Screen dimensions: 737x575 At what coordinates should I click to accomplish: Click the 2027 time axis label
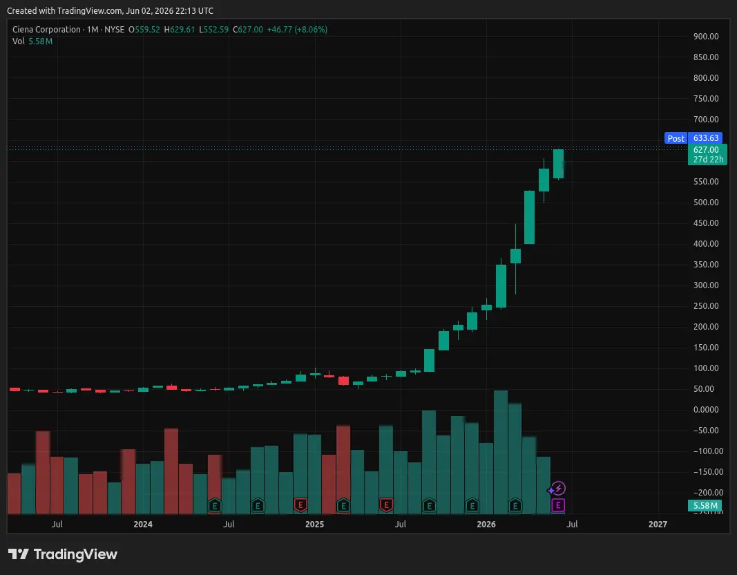pos(658,525)
